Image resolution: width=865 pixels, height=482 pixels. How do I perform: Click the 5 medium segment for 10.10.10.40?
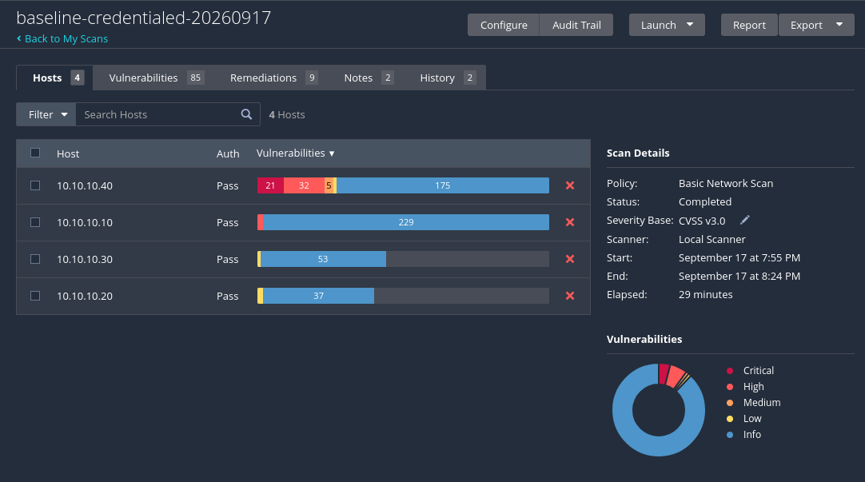pyautogui.click(x=329, y=185)
